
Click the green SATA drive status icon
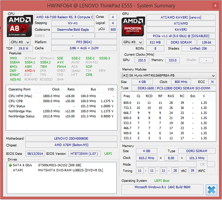pos(10,165)
